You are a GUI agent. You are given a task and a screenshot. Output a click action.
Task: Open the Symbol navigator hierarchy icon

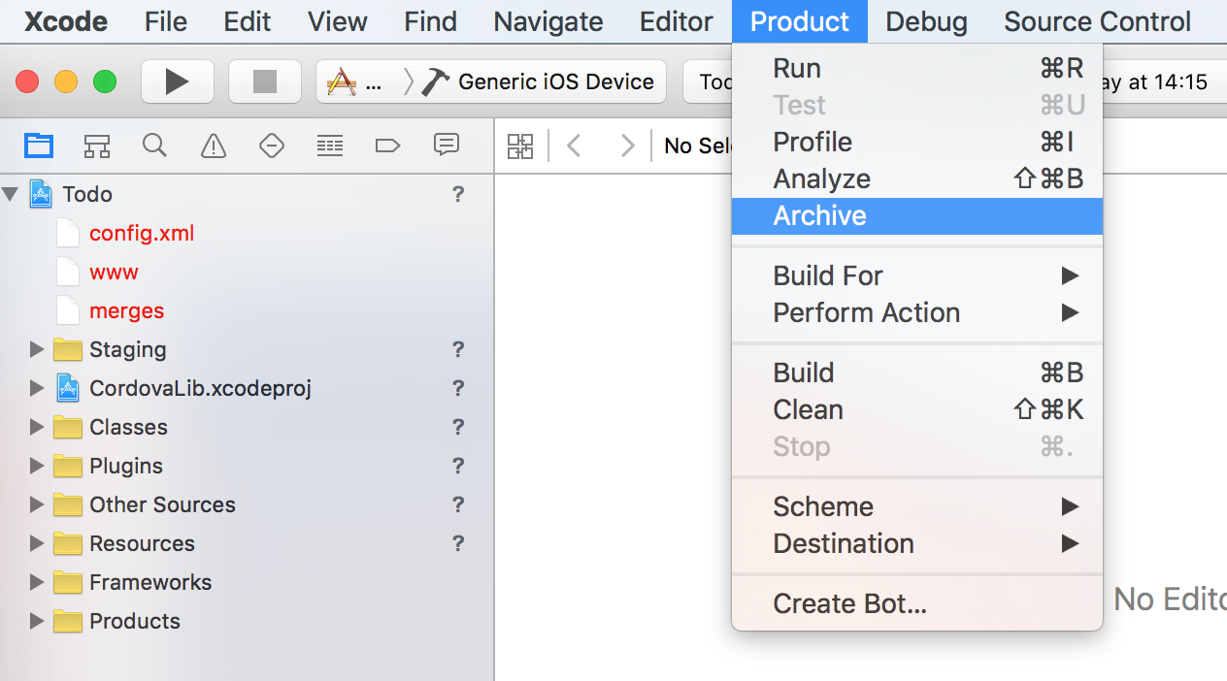97,146
